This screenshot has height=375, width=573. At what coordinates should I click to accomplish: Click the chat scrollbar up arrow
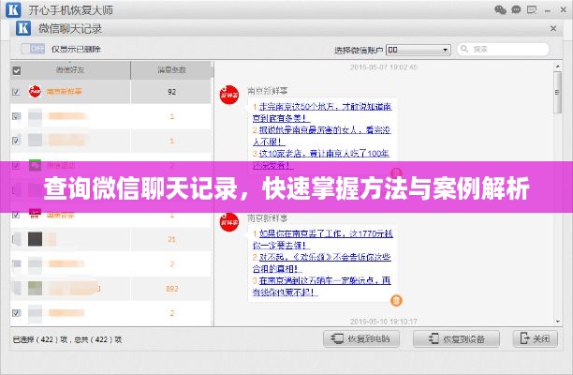[558, 67]
